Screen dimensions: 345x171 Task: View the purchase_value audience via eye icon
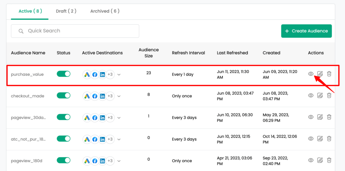tap(310, 74)
